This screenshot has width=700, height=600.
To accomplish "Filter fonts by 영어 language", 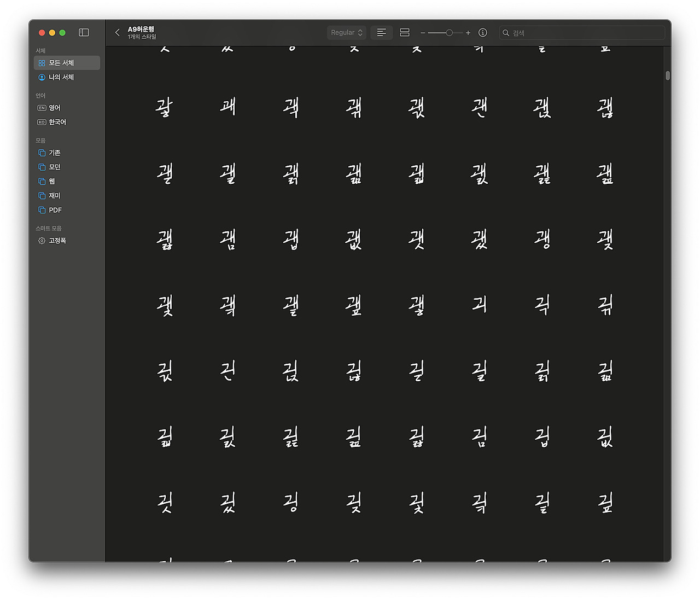I will 55,108.
